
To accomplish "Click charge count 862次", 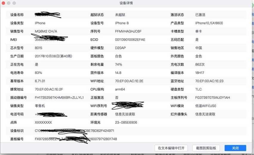I will 200,64.
